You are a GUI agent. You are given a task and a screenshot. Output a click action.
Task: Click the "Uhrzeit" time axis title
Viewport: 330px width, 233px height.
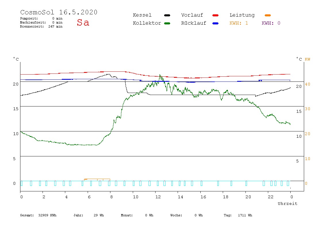(x=287, y=203)
